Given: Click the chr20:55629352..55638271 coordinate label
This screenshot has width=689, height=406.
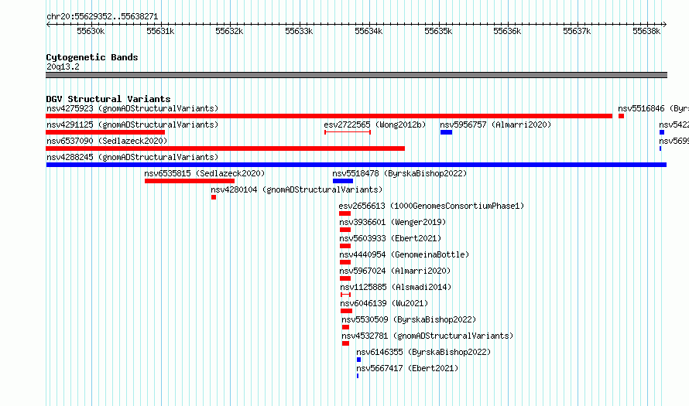Looking at the screenshot, I should pyautogui.click(x=102, y=16).
